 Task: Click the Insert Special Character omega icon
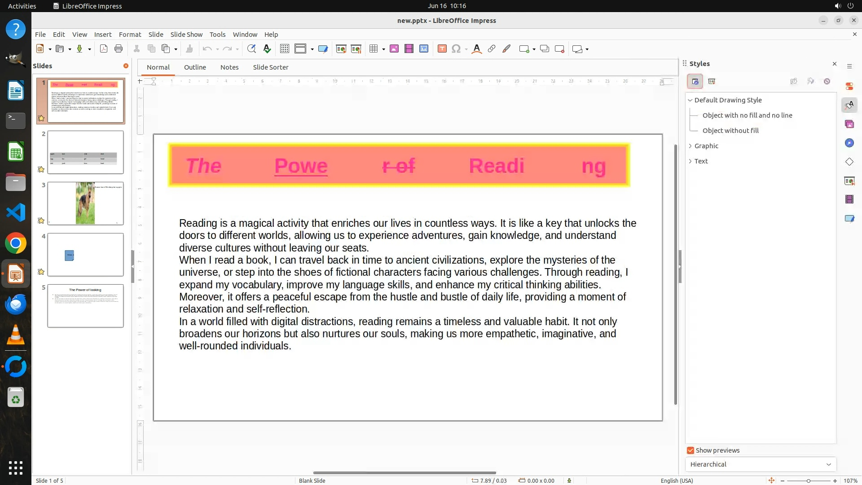point(456,49)
